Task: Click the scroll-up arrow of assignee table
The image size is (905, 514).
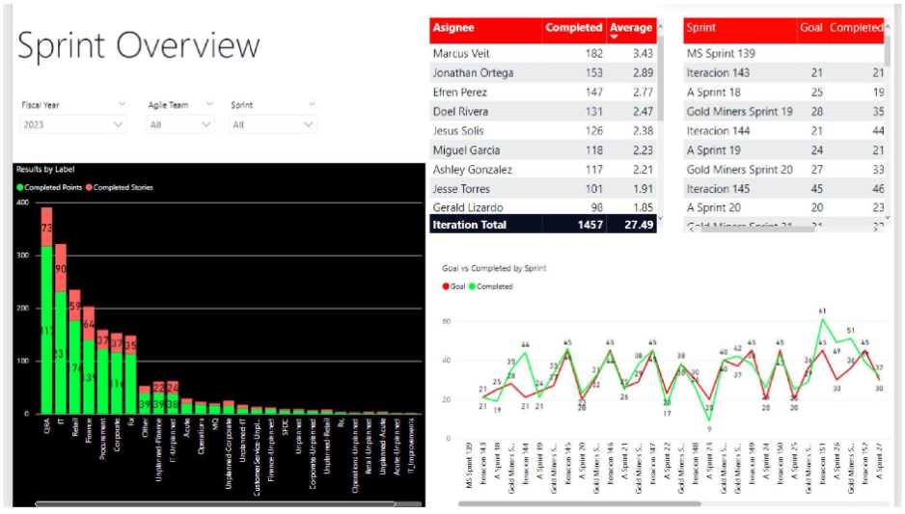Action: click(661, 27)
